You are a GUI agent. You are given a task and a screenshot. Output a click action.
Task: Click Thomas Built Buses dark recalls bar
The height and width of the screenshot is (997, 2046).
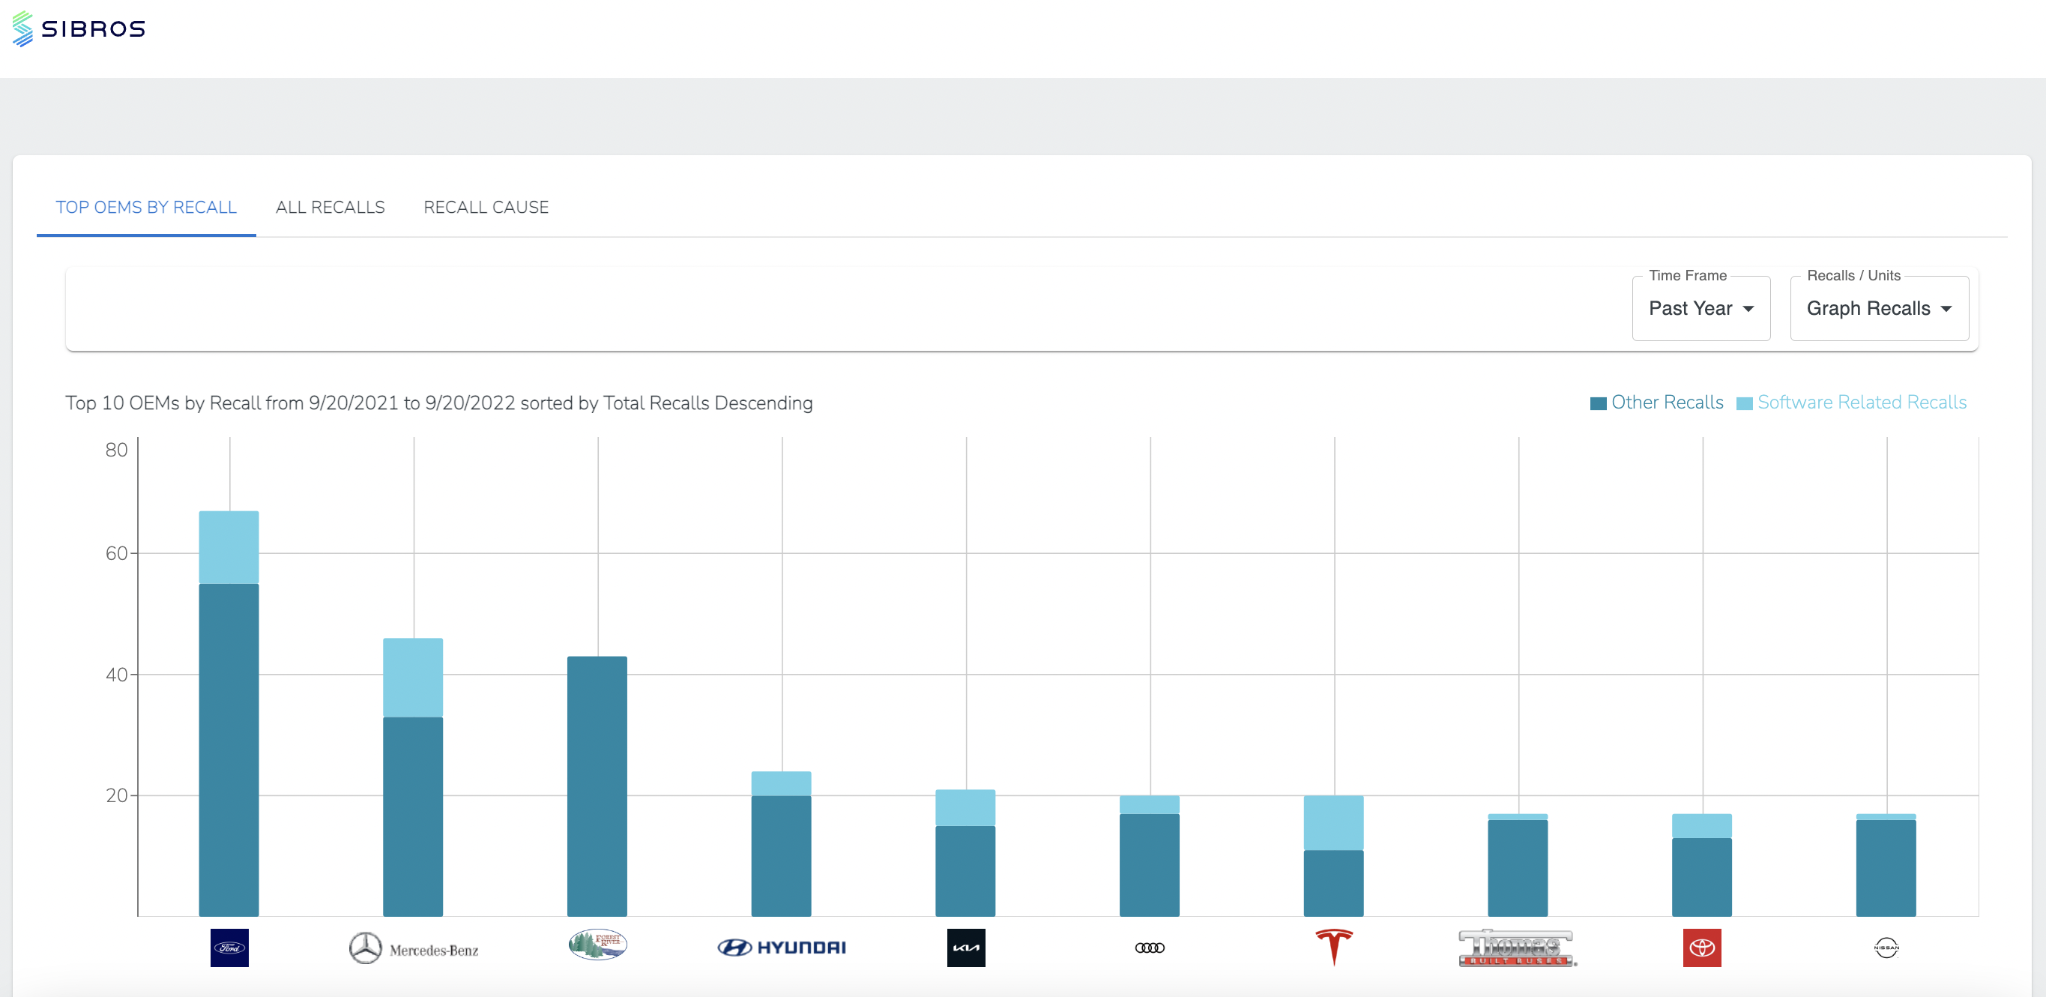[x=1518, y=868]
